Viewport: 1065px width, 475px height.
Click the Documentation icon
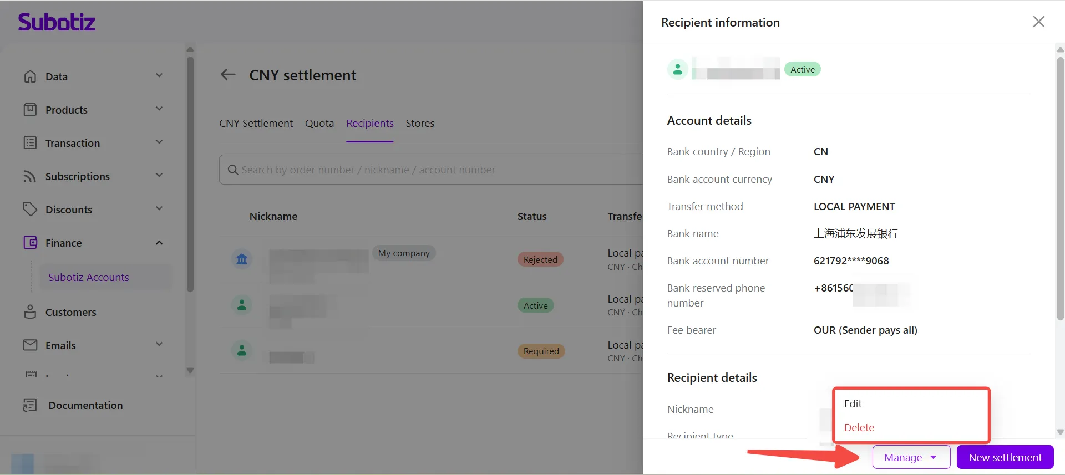point(30,405)
